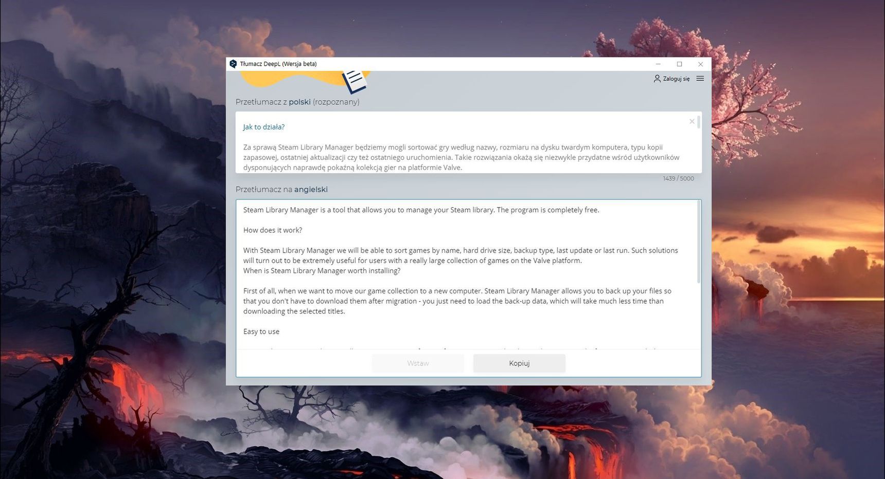The width and height of the screenshot is (885, 479).
Task: Close the DeepL translator window
Action: [700, 64]
